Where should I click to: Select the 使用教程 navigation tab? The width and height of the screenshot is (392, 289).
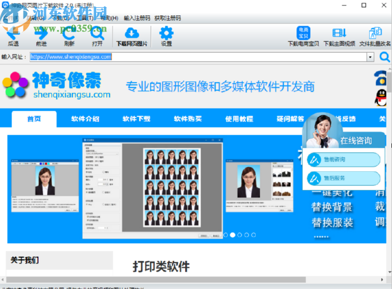[x=239, y=119]
